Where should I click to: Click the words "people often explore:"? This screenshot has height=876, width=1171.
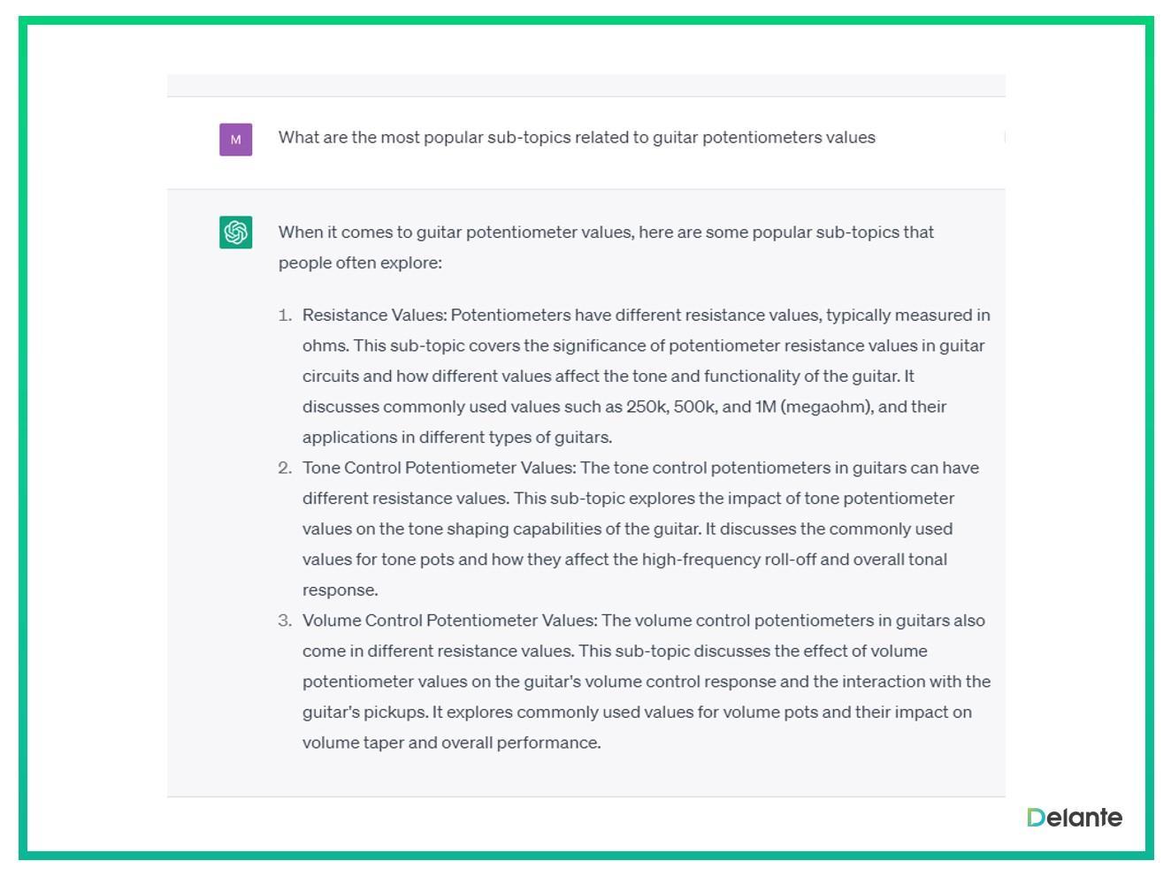point(360,263)
